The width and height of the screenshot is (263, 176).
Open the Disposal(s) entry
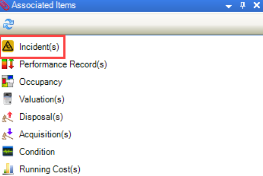point(41,117)
